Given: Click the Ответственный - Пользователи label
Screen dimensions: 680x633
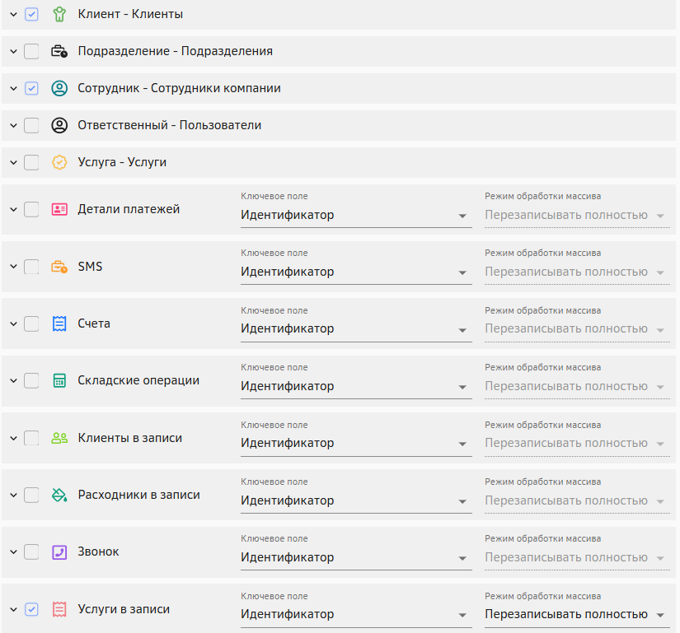Looking at the screenshot, I should point(170,125).
